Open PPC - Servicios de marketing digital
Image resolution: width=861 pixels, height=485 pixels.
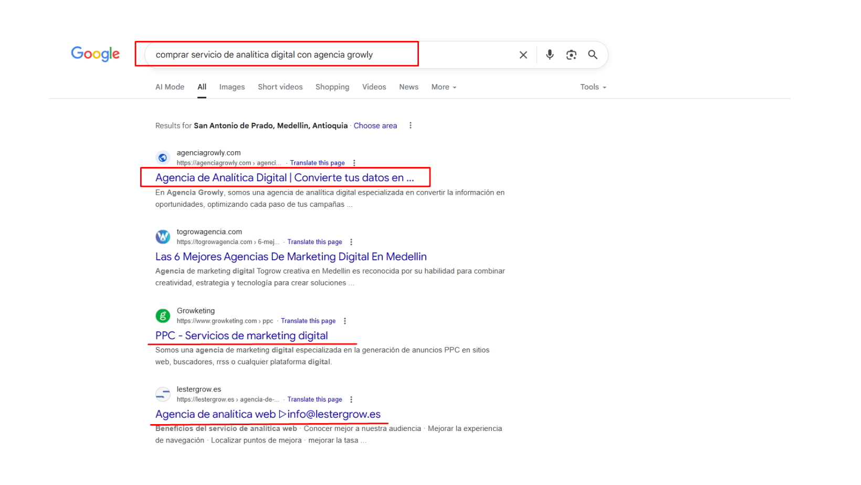click(x=241, y=335)
